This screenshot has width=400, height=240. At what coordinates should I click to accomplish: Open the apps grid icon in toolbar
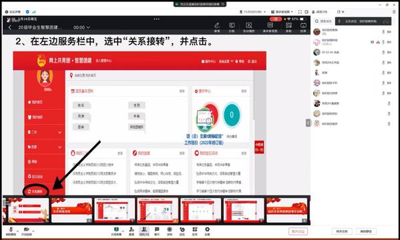pyautogui.click(x=194, y=231)
